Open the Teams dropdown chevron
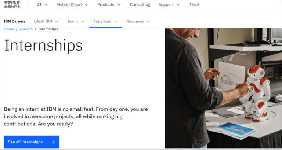Image resolution: width=282 pixels, height=150 pixels. pyautogui.click(x=83, y=21)
